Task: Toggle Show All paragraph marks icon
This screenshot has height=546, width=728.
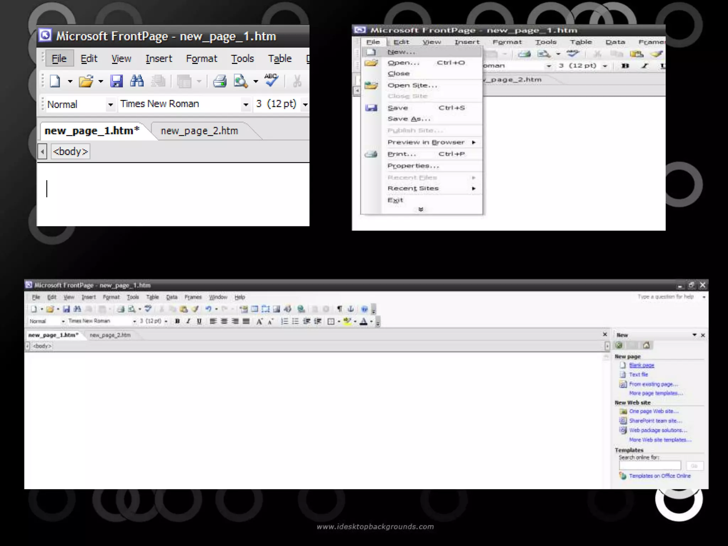Action: 339,309
